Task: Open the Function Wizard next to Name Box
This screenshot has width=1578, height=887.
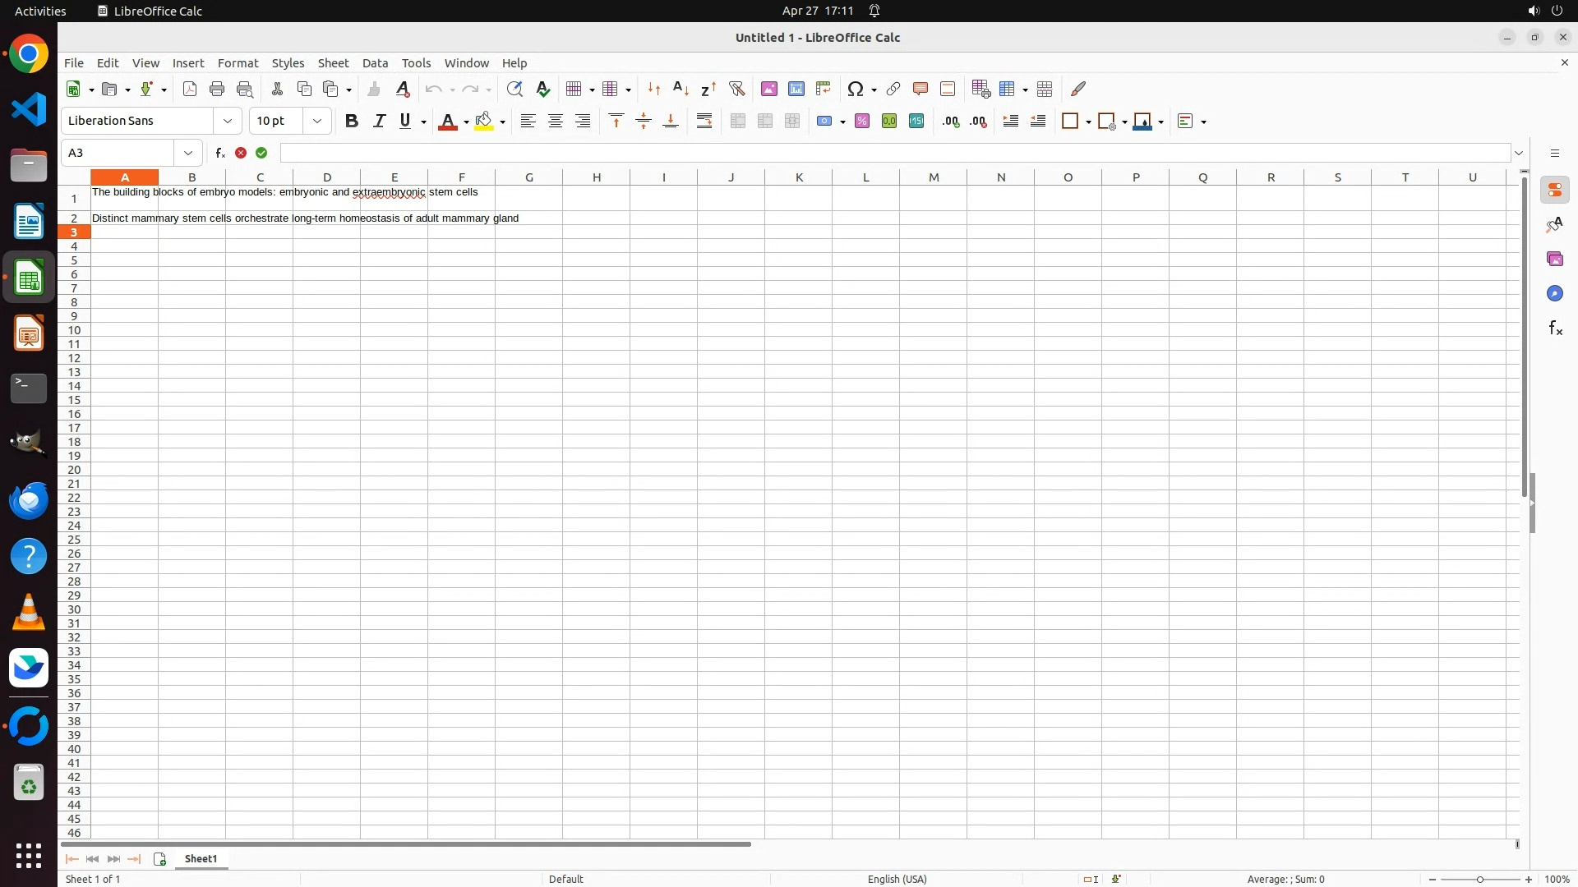Action: pyautogui.click(x=219, y=153)
